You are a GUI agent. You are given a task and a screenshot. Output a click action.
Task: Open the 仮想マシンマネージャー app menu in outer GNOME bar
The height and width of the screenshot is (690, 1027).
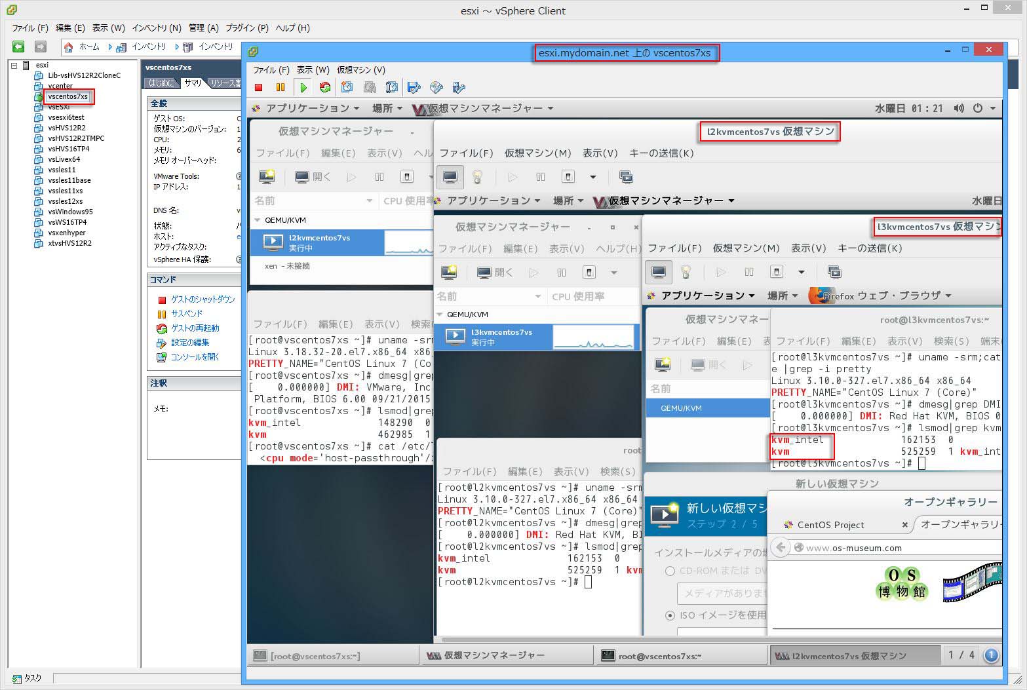point(483,108)
